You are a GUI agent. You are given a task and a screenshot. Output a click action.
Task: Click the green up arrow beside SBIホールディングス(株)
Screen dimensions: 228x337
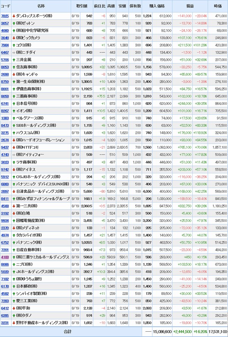[x=14, y=125]
